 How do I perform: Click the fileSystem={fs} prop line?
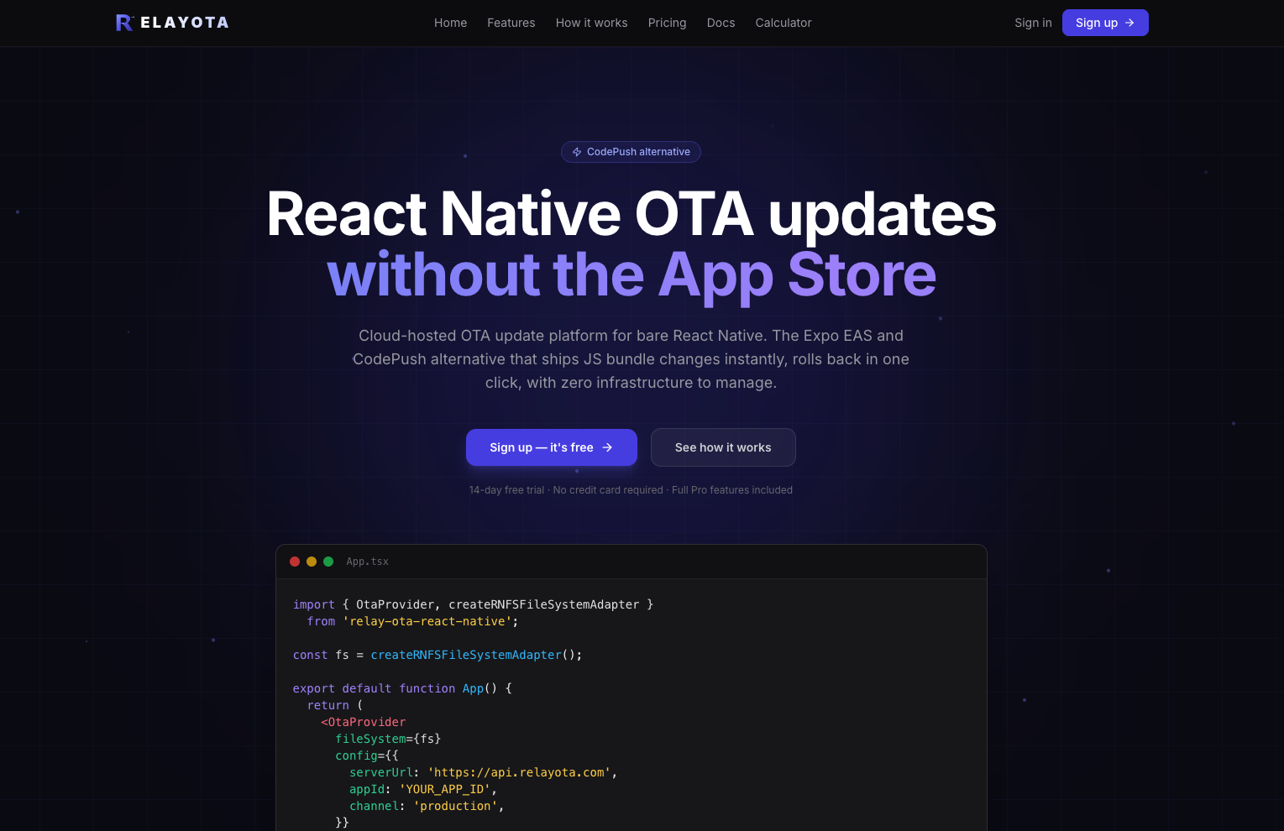click(x=388, y=739)
